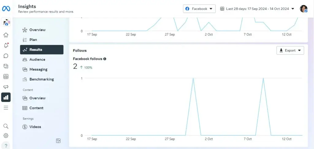314x149 pixels.
Task: Open the Inbox chat bubble icon
Action: coord(6,56)
